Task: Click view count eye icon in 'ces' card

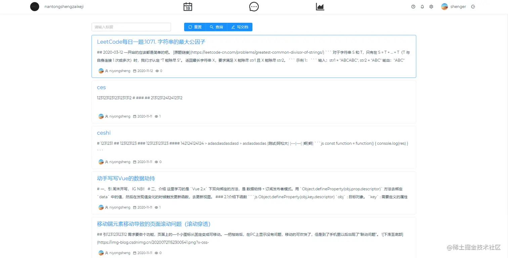Action: point(156,116)
